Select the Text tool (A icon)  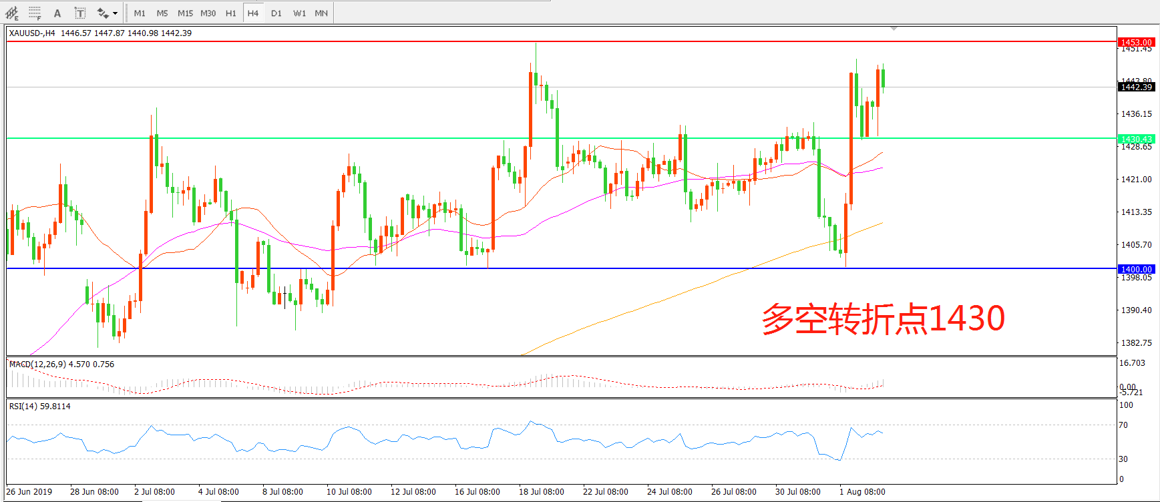(x=57, y=13)
